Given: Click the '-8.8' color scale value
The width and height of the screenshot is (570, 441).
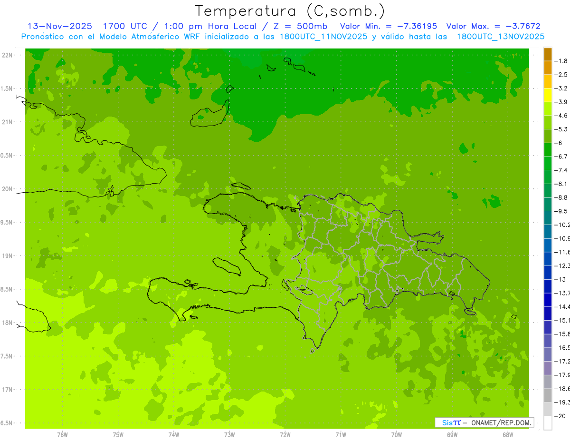Looking at the screenshot, I should coord(561,197).
